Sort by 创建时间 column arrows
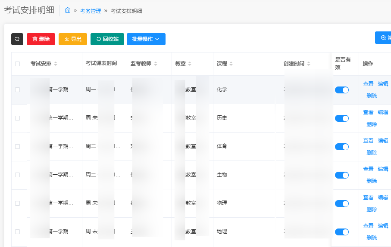This screenshot has height=247, width=391. (x=309, y=64)
